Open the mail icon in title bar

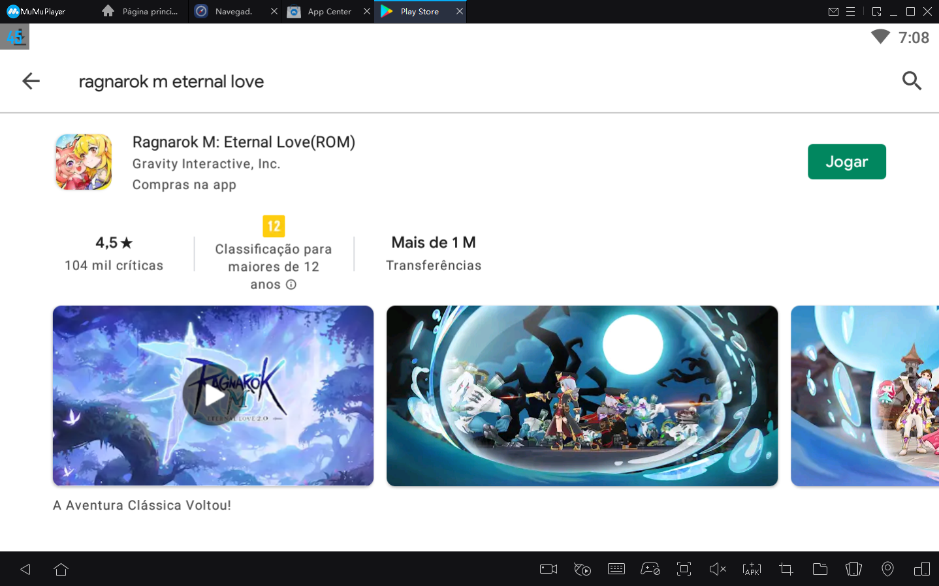pyautogui.click(x=833, y=12)
